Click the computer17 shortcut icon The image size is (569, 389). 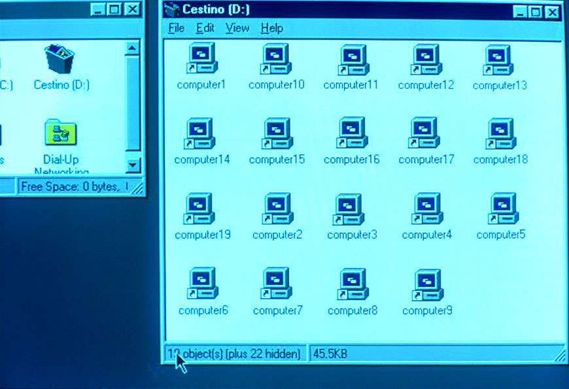pyautogui.click(x=424, y=133)
